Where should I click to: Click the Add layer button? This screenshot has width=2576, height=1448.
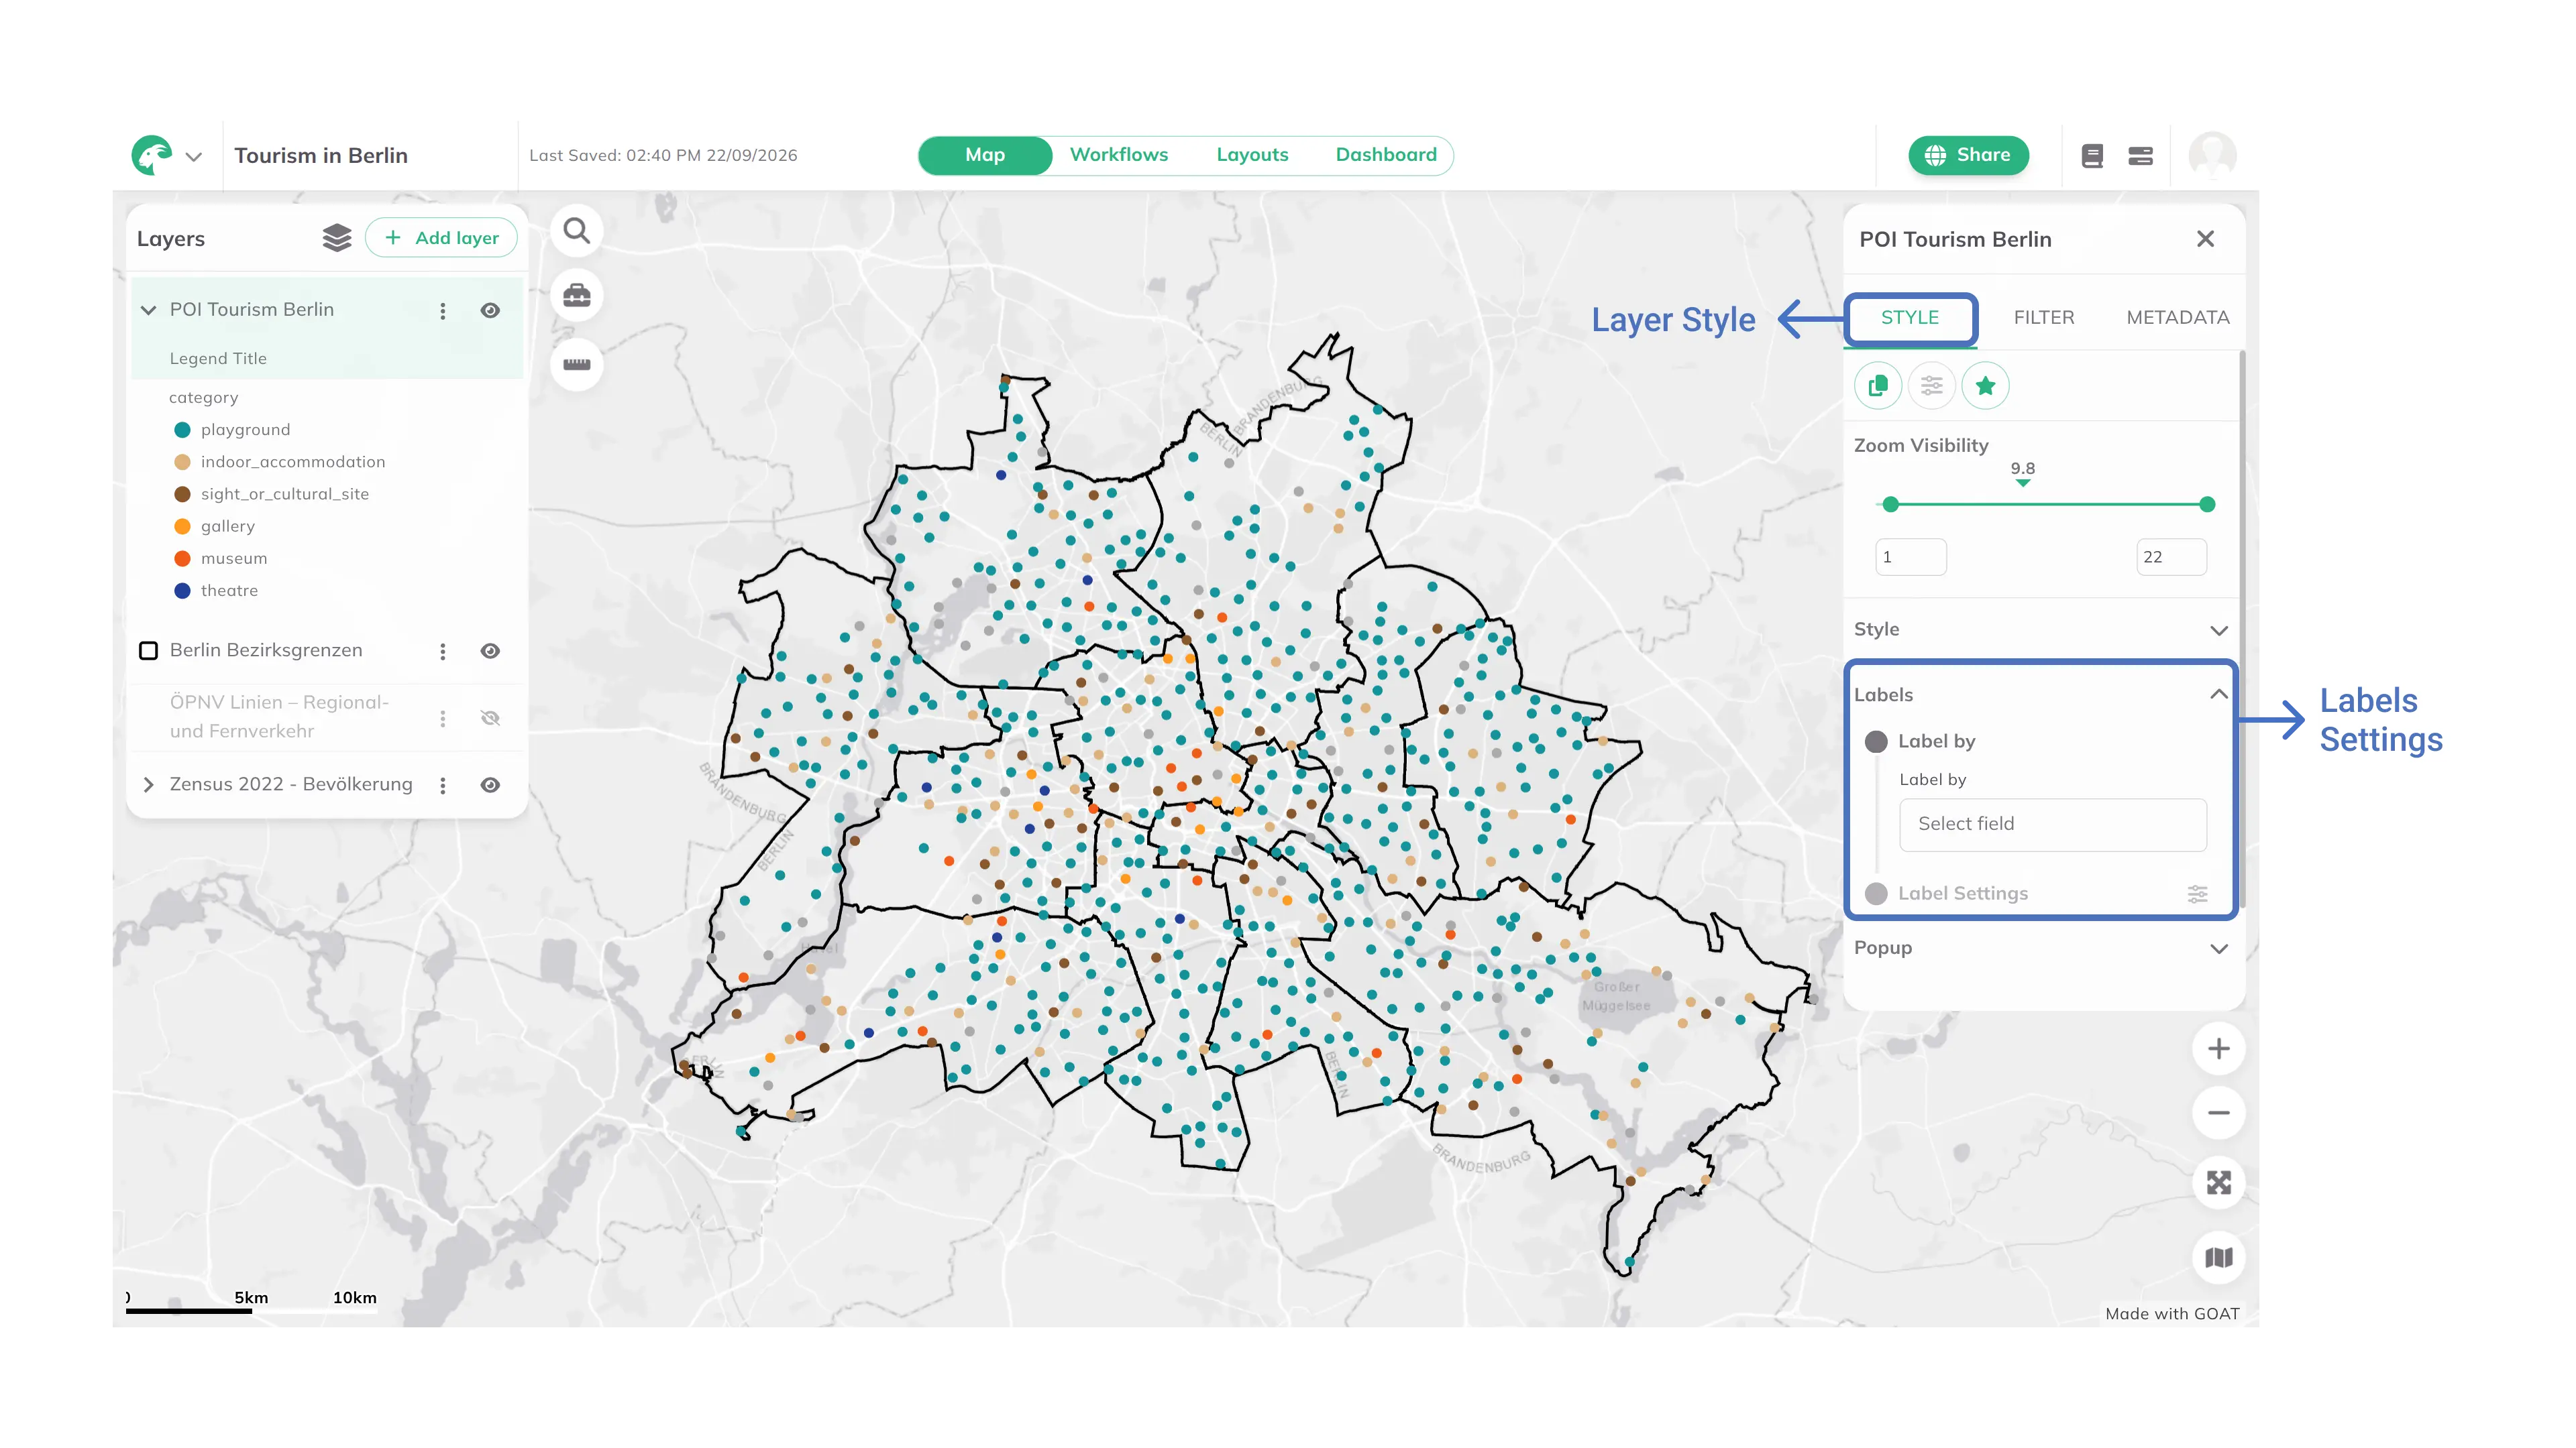441,238
